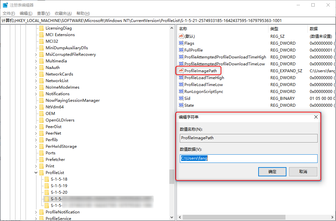Viewport: 336px width, 221px height.
Task: Click the Registry Editor app icon in title bar
Action: [5, 5]
